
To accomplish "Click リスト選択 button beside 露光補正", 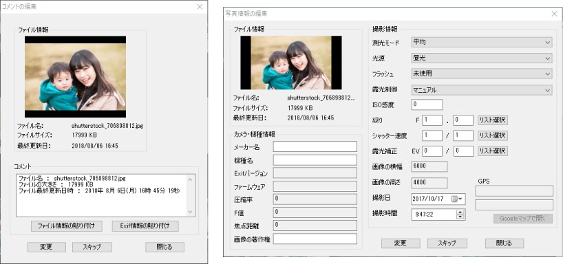I will 492,151.
